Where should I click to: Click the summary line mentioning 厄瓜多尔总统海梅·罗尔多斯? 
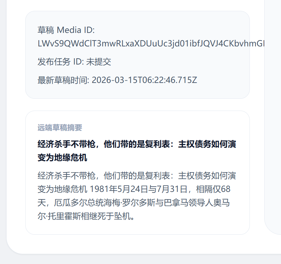pyautogui.click(x=134, y=202)
